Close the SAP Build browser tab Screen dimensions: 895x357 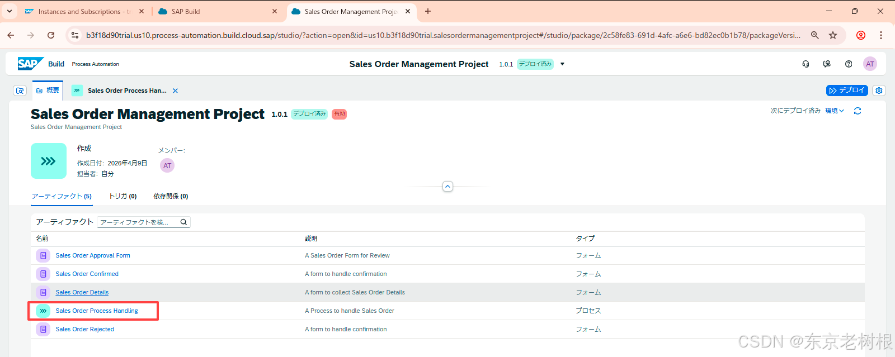coord(275,11)
